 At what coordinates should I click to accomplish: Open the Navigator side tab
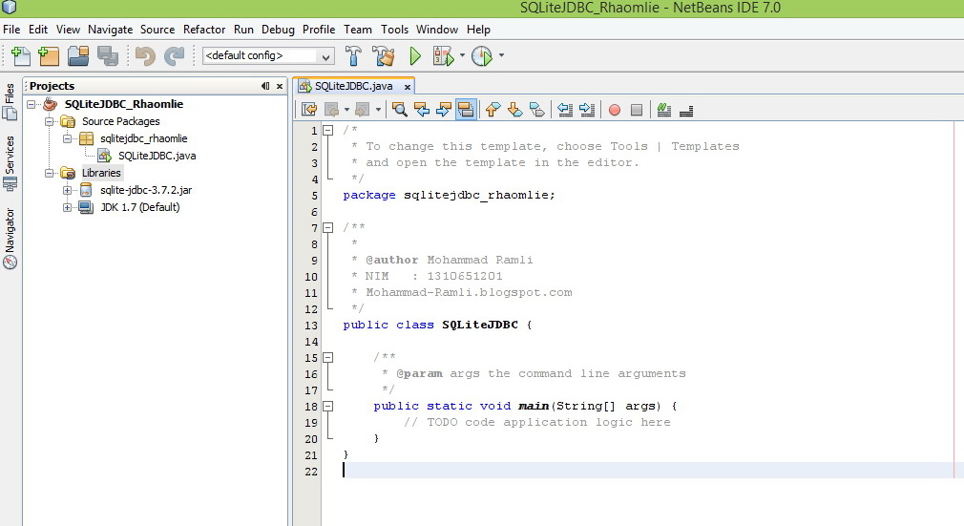pyautogui.click(x=10, y=238)
